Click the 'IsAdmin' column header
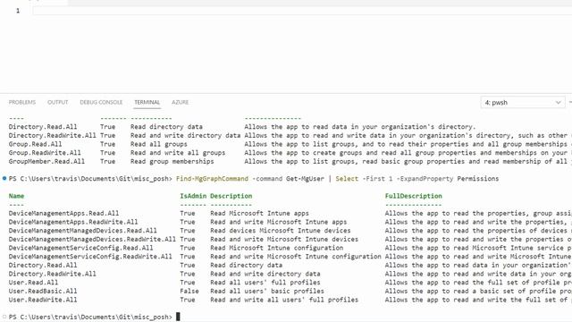The height and width of the screenshot is (322, 572). pos(193,196)
